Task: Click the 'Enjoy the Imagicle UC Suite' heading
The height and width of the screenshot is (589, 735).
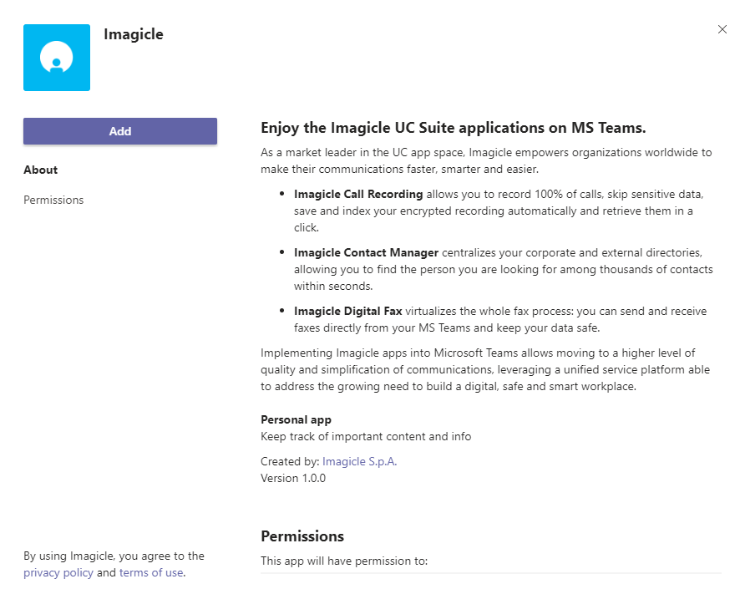Action: (454, 128)
